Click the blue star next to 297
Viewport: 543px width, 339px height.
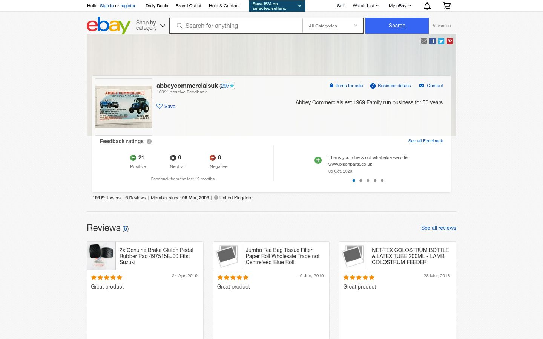coord(232,86)
